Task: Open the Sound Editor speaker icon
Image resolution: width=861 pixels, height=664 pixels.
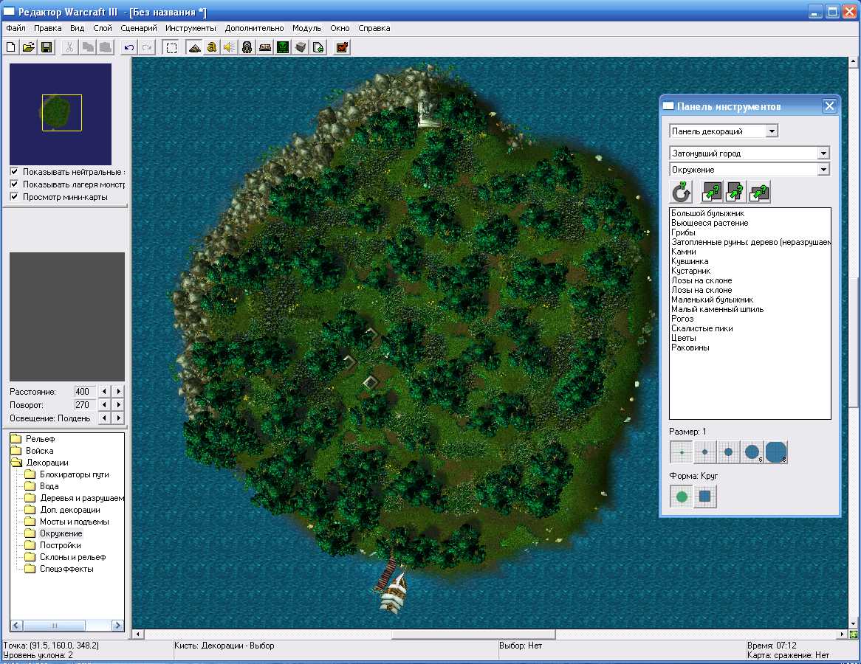Action: pos(230,48)
